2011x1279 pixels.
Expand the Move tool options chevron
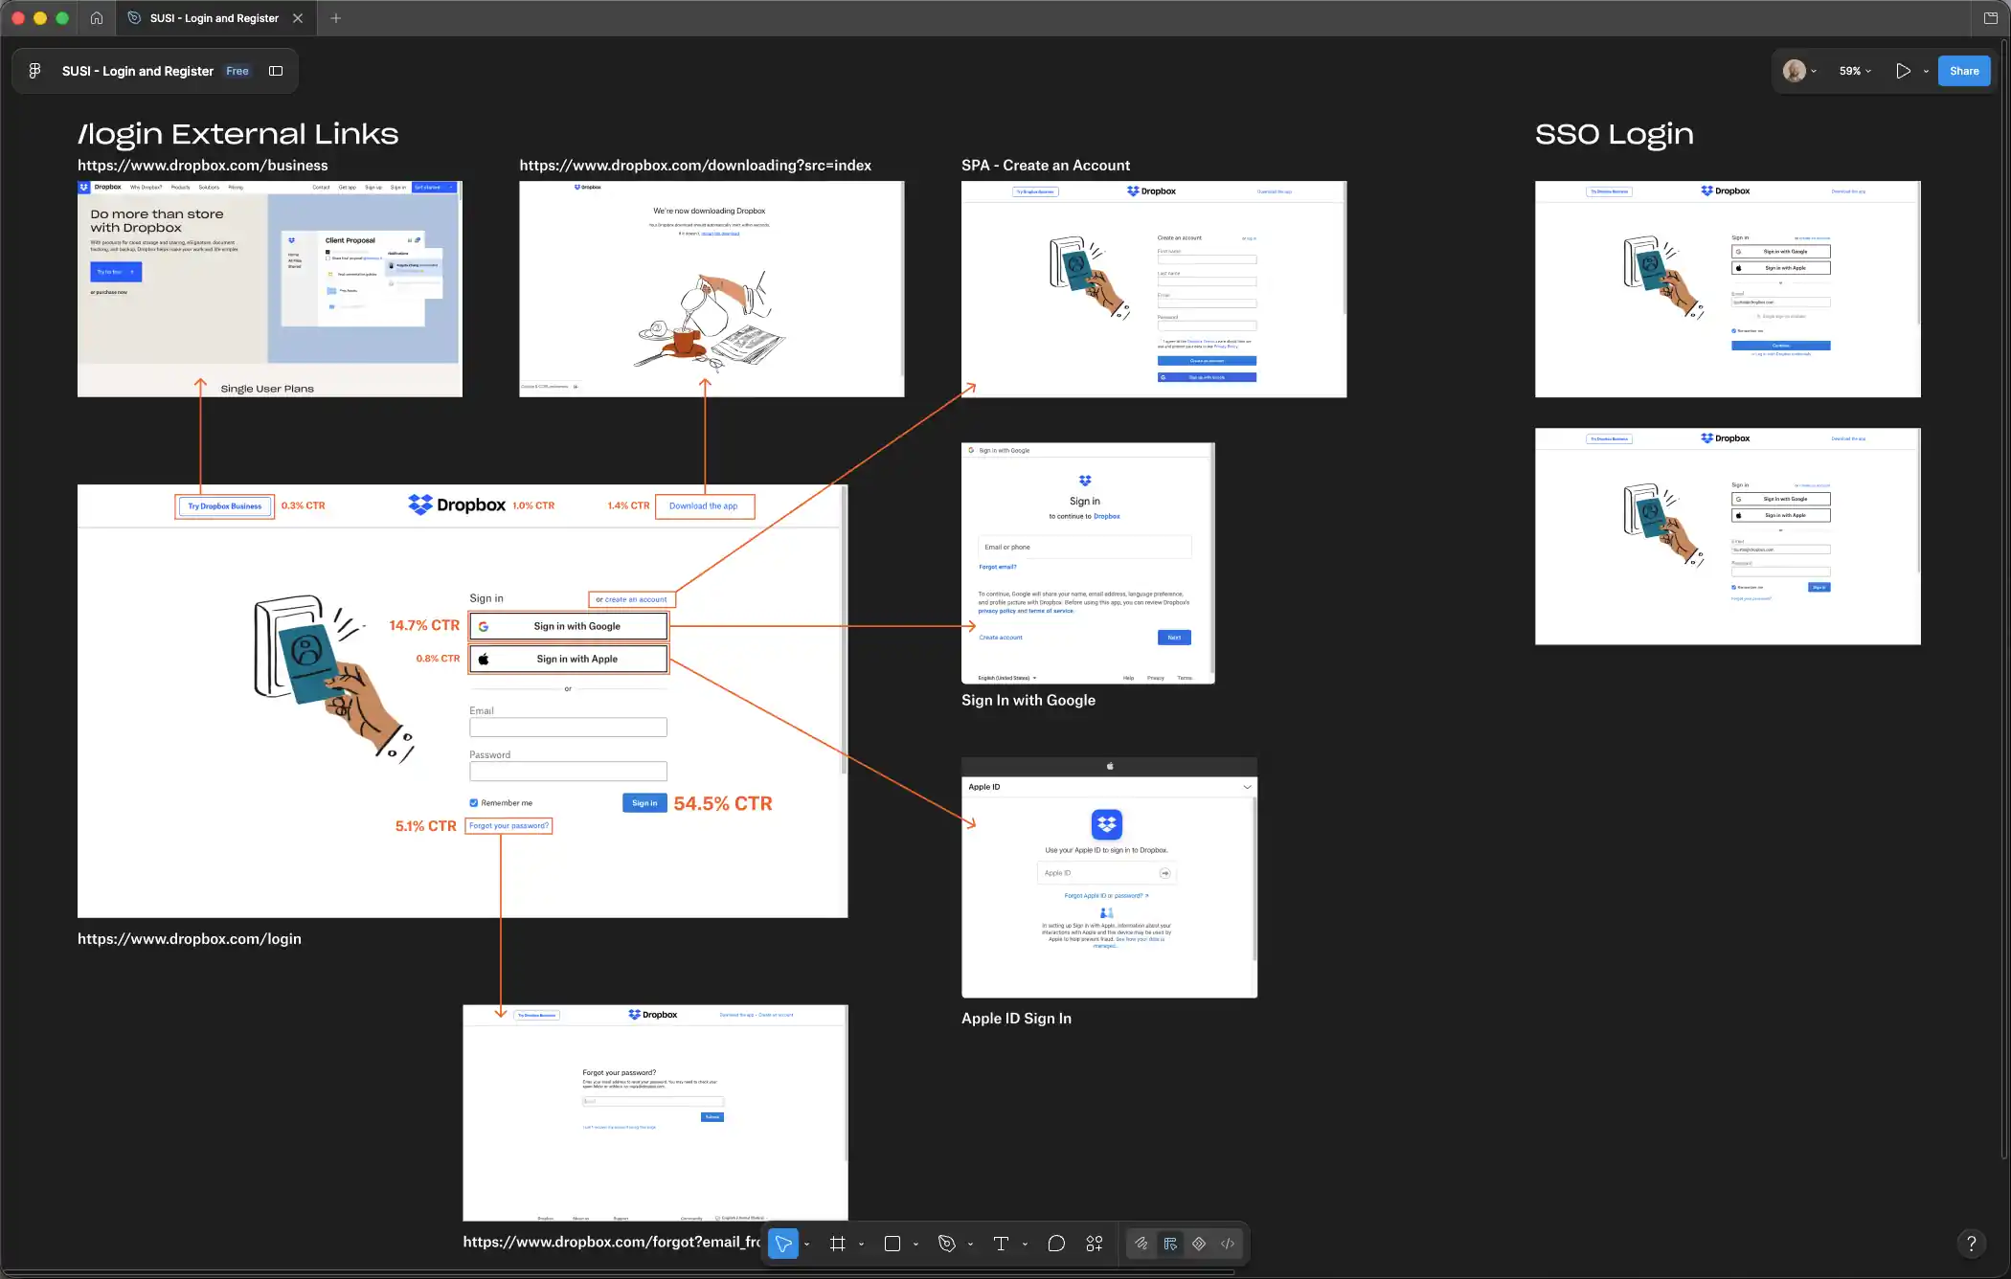tap(806, 1244)
